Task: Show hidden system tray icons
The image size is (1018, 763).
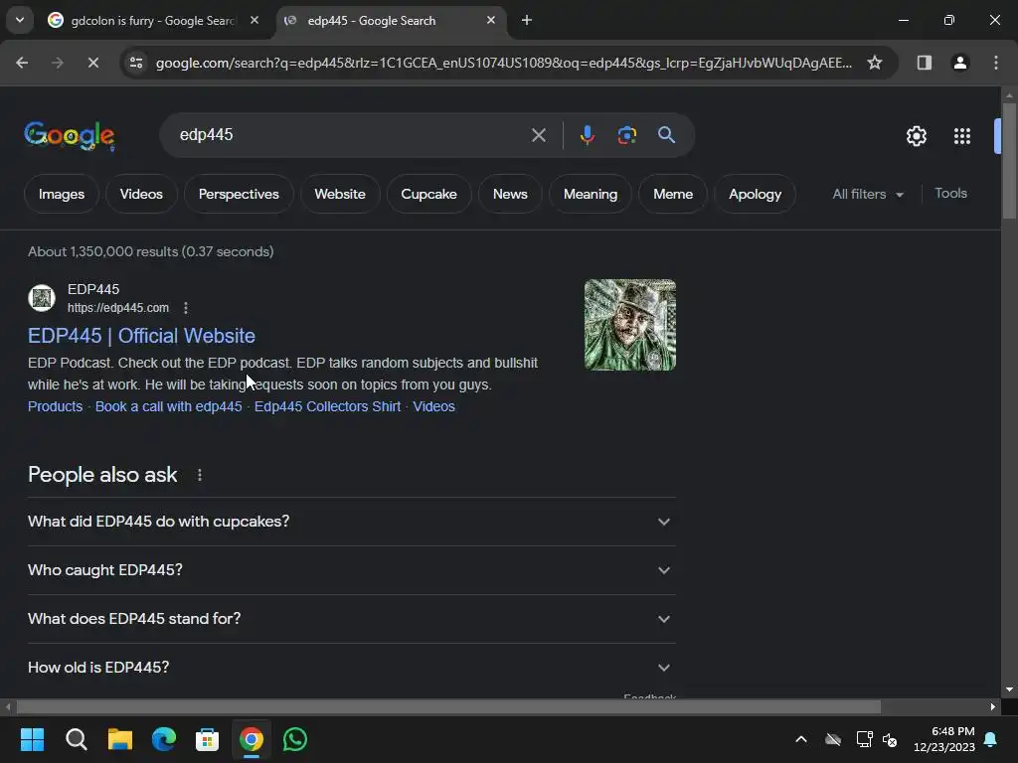Action: click(x=801, y=739)
